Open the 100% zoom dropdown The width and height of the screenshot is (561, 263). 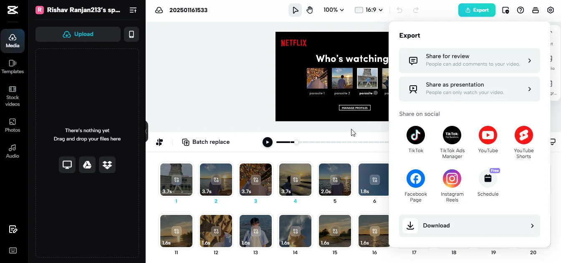point(334,10)
